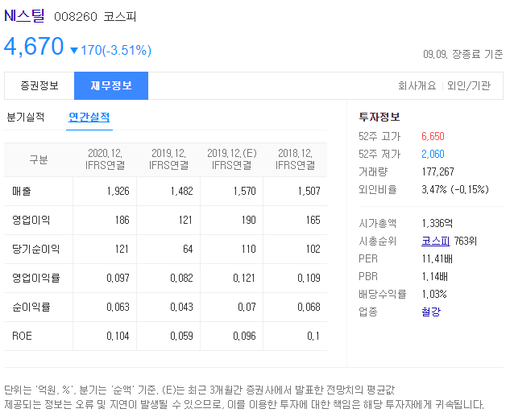Click the ROE value 0.059
This screenshot has width=510, height=413.
(181, 336)
